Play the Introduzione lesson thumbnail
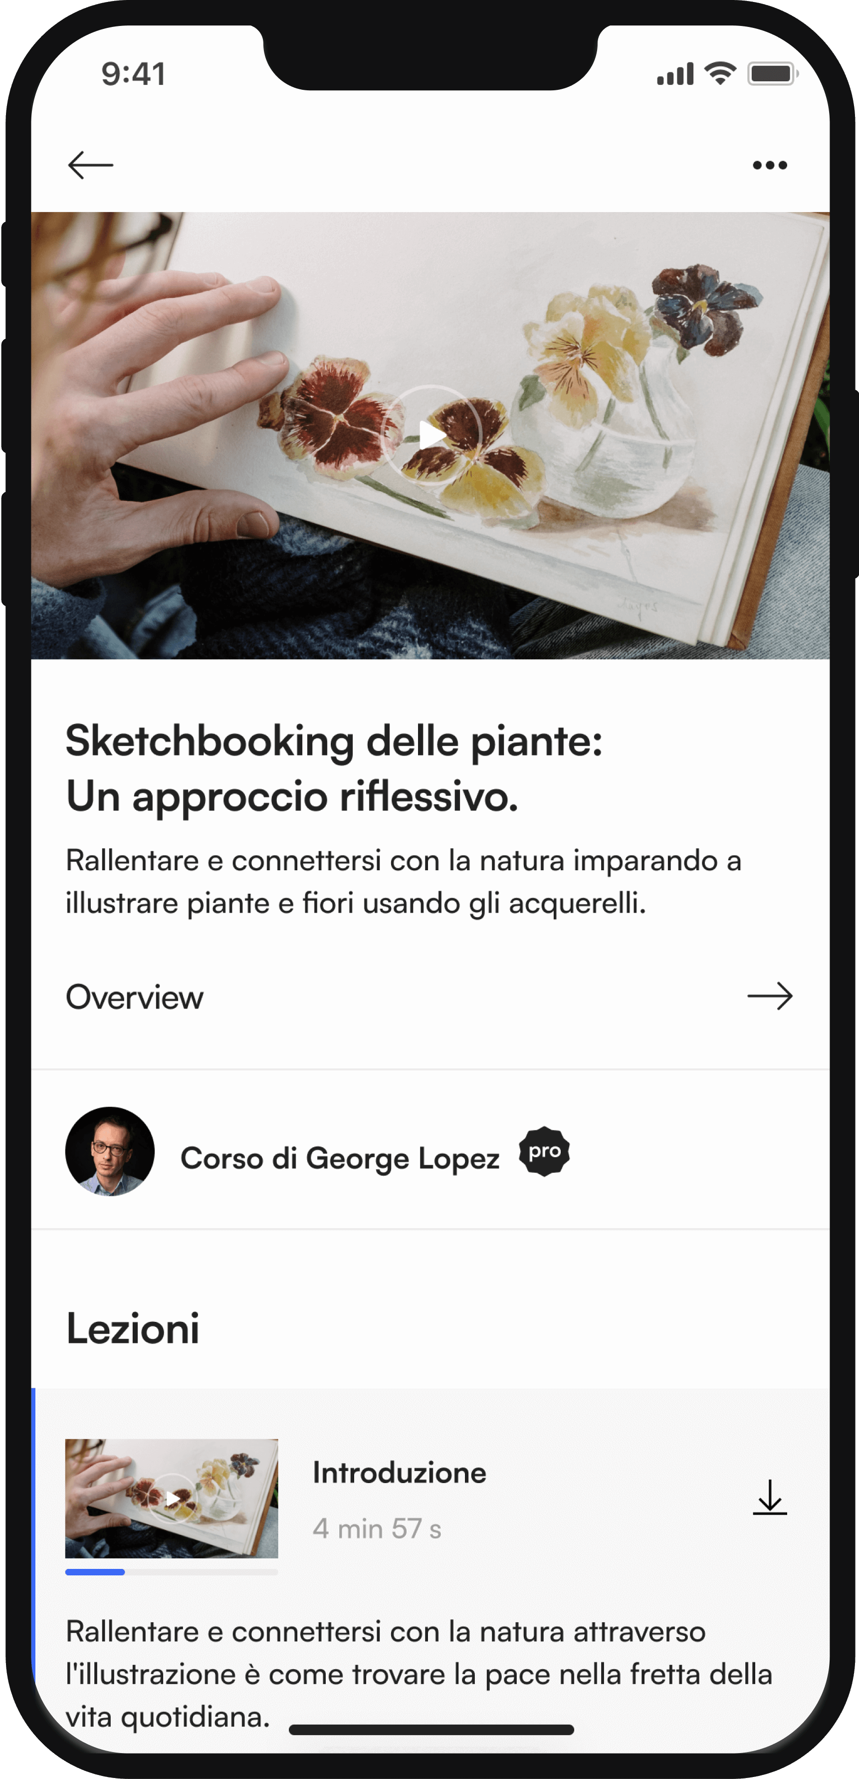Viewport: 859px width, 1779px height. [x=171, y=1498]
